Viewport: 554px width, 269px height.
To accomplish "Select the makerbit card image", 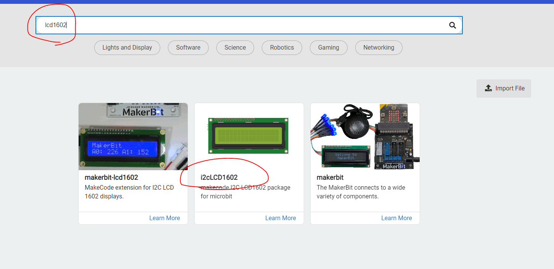I will (365, 137).
